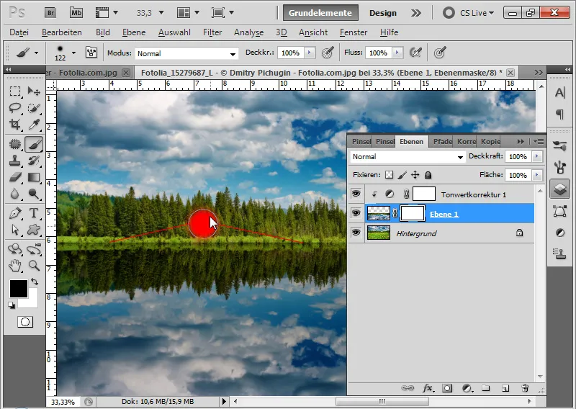Open the Bearbeiten menu
Image resolution: width=576 pixels, height=409 pixels.
click(x=62, y=32)
